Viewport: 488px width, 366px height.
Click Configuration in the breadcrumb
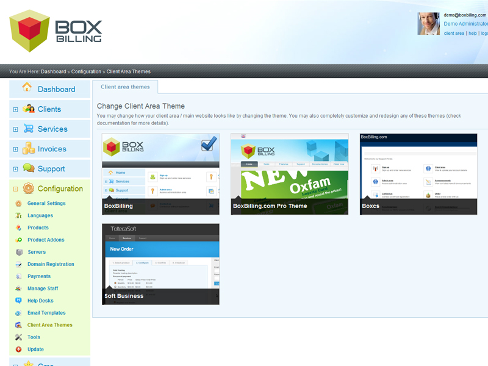(x=86, y=71)
